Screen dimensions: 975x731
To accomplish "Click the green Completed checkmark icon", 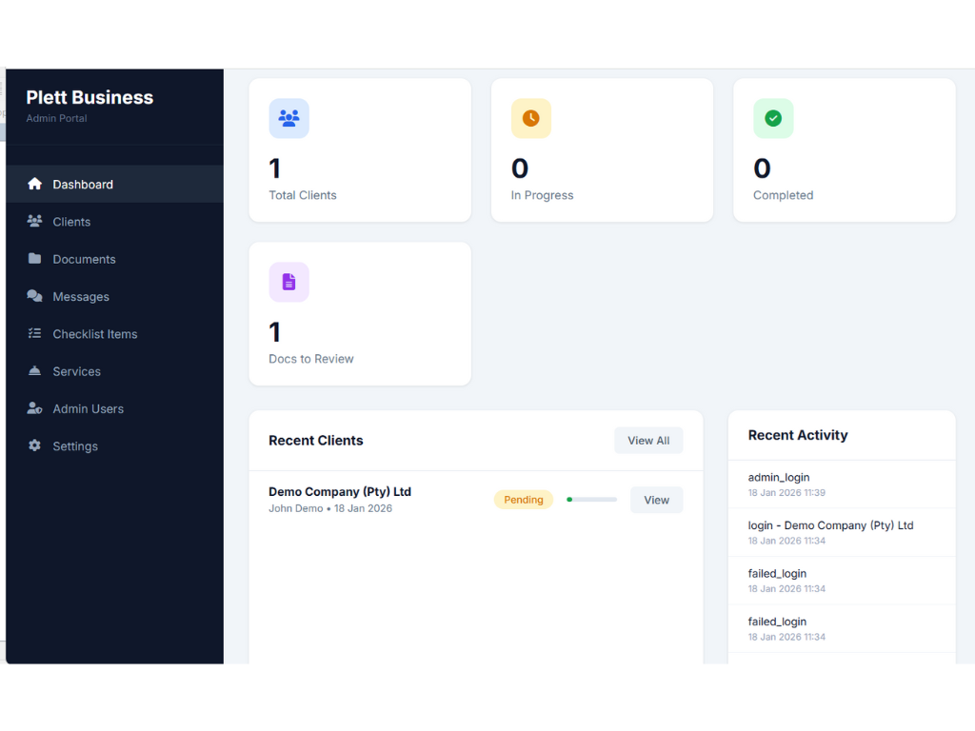I will point(773,118).
